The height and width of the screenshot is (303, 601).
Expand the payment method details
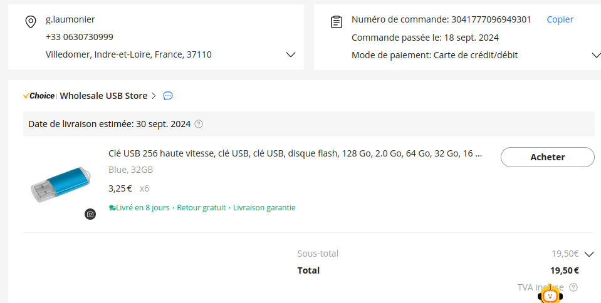click(595, 55)
